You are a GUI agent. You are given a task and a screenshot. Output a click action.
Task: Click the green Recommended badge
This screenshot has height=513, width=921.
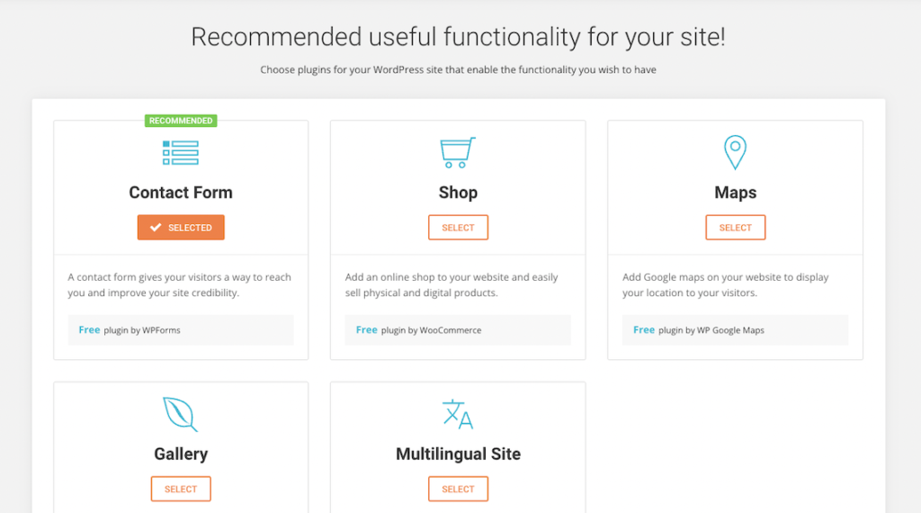coord(181,121)
